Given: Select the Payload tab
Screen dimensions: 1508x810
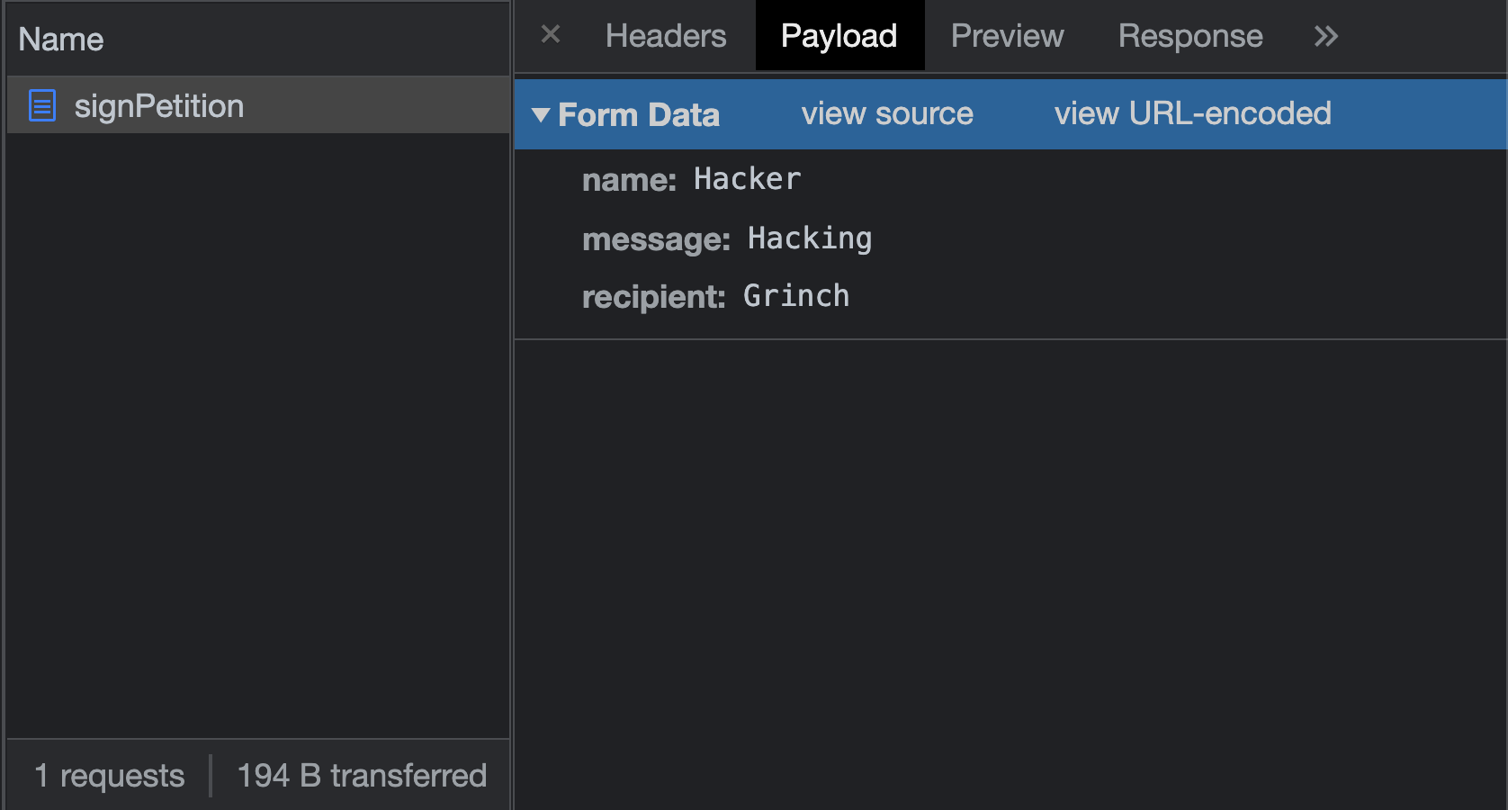Looking at the screenshot, I should click(839, 36).
